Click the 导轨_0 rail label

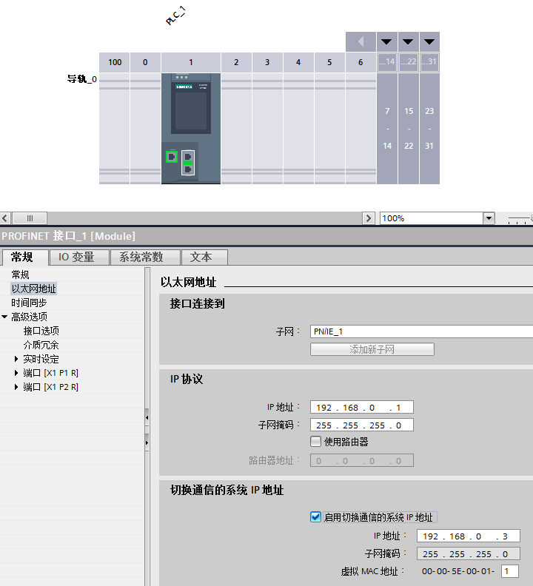point(82,79)
